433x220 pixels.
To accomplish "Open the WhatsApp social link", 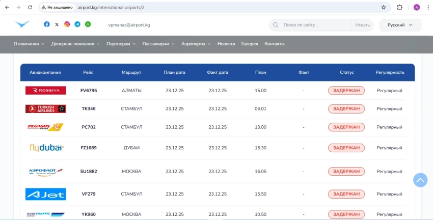I will (x=88, y=24).
